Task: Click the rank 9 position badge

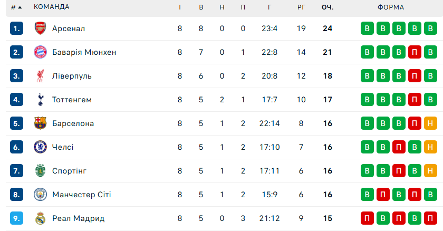Action: pos(16,218)
